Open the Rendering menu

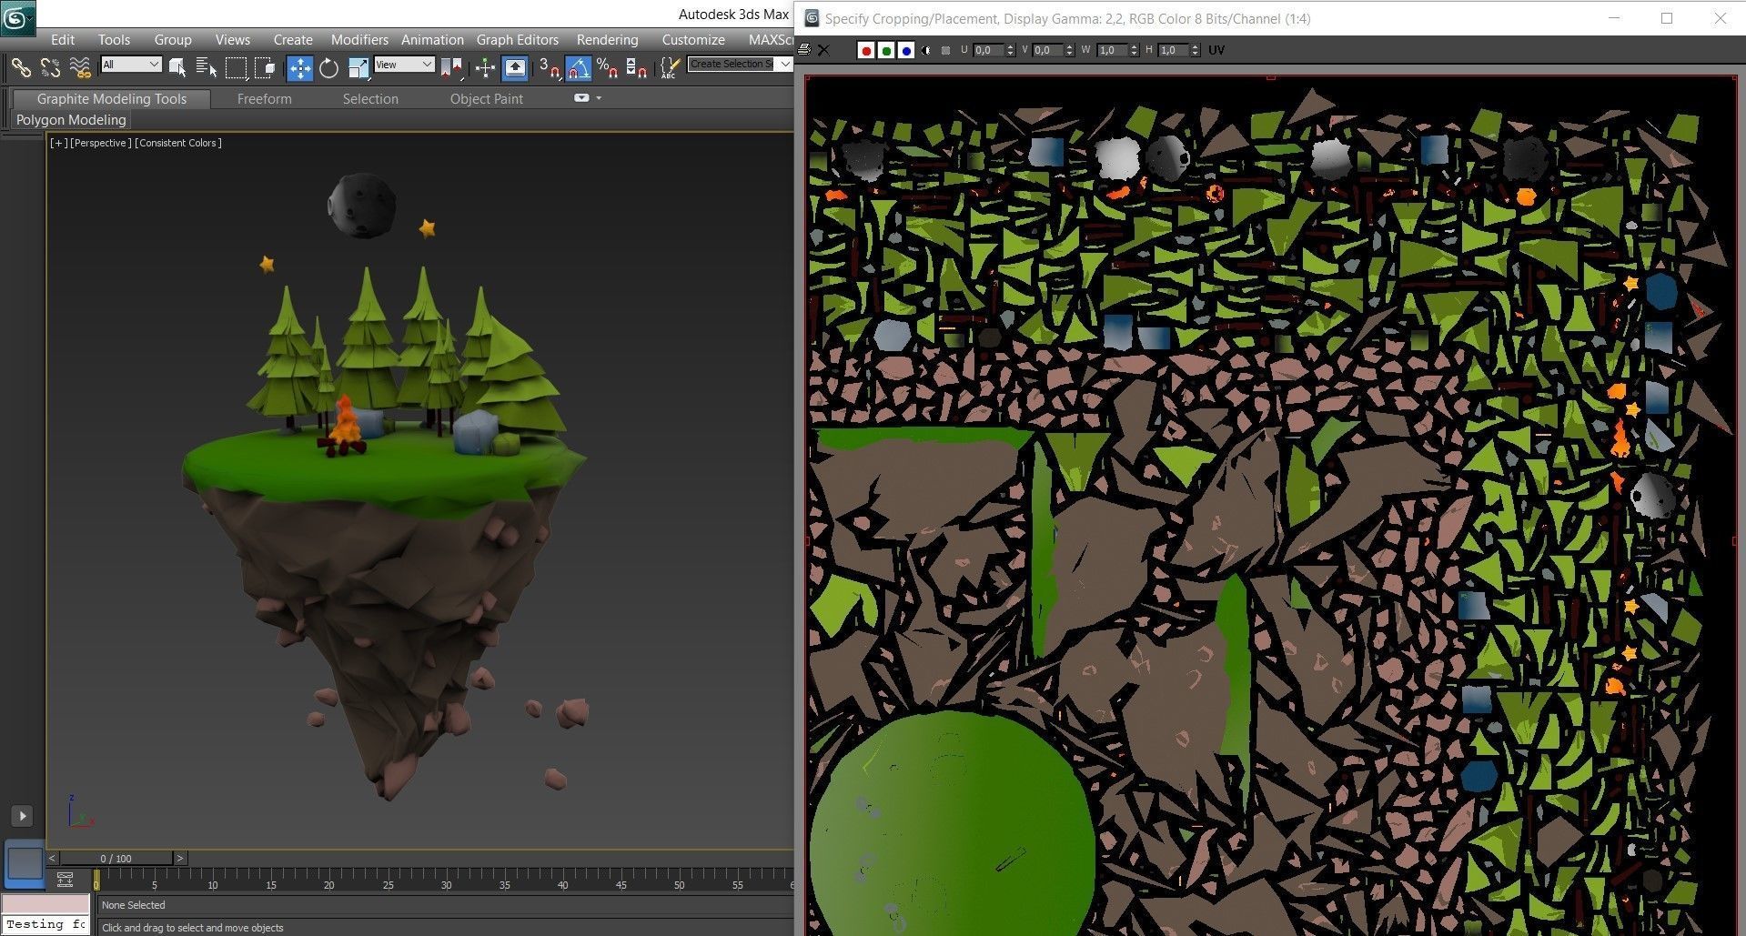point(607,39)
